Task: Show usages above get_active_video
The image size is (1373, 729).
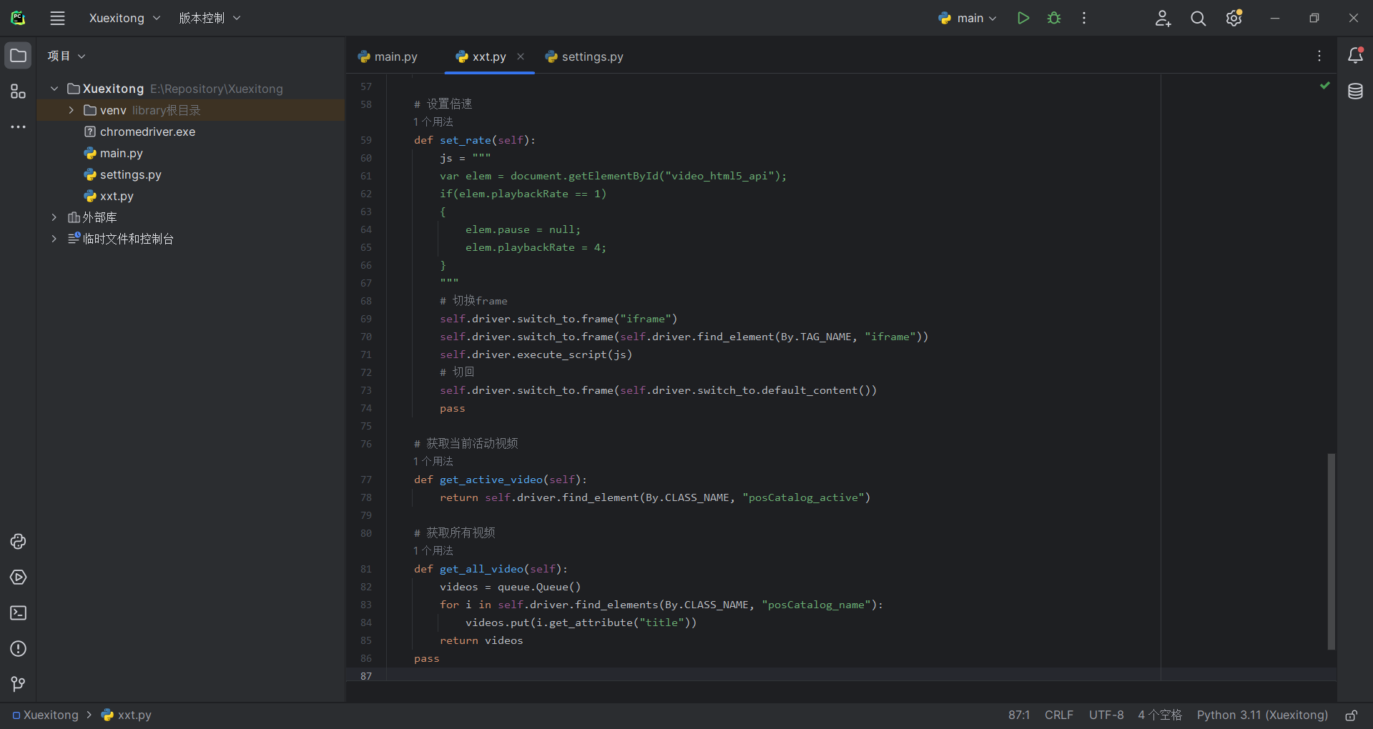Action: coord(433,462)
